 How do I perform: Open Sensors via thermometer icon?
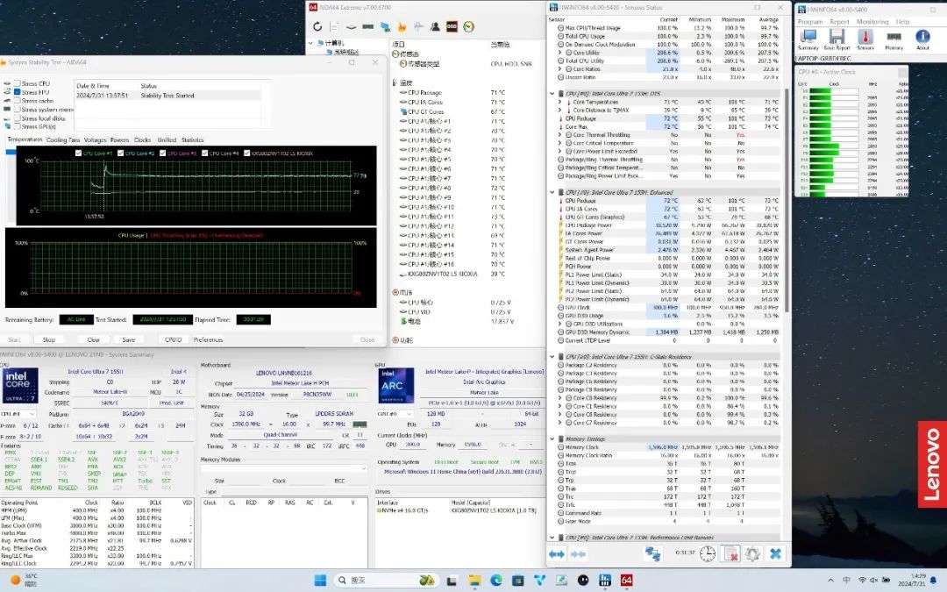point(865,38)
